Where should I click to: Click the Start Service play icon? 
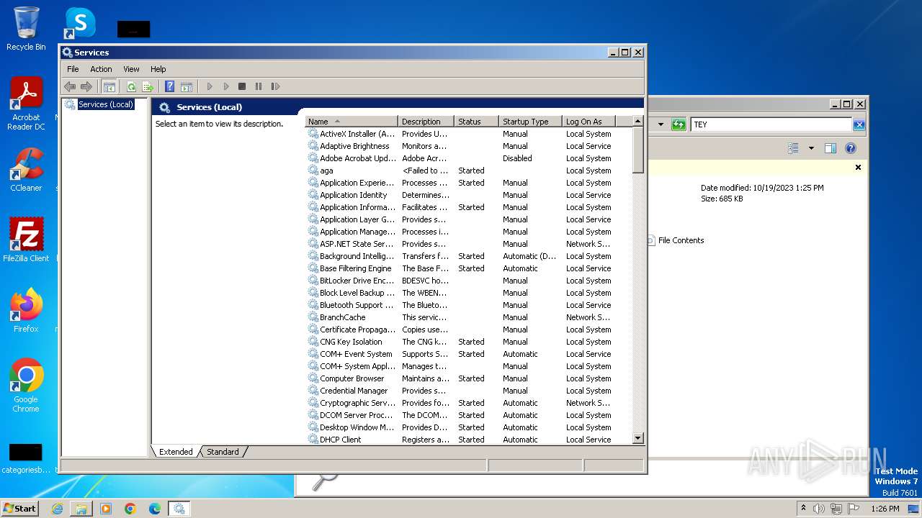pos(210,86)
